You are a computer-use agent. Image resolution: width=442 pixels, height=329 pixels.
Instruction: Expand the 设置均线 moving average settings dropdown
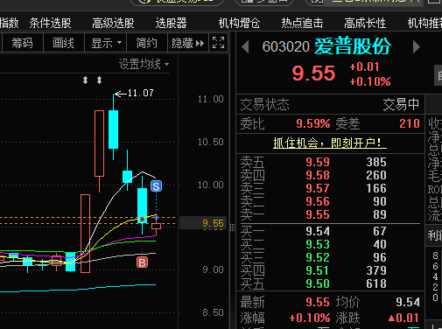[x=144, y=64]
